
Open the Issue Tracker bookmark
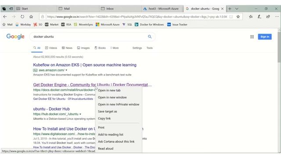[x=177, y=25]
